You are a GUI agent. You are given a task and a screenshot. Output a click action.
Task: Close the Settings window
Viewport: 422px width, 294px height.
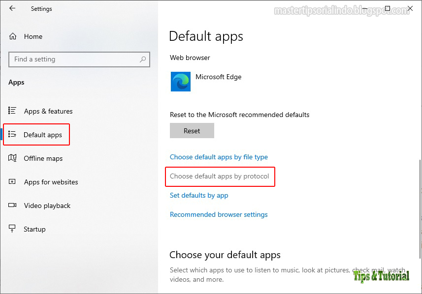(410, 8)
